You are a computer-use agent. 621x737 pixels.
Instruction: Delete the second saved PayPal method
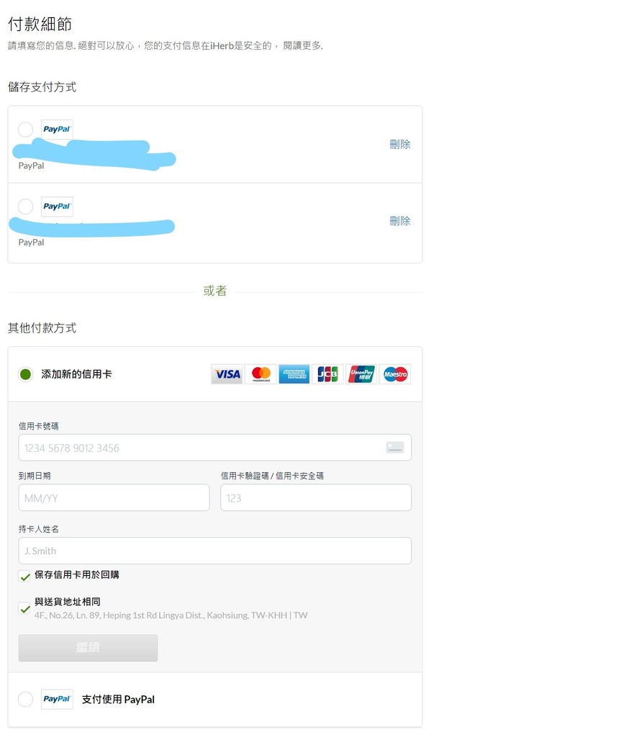[x=399, y=221]
